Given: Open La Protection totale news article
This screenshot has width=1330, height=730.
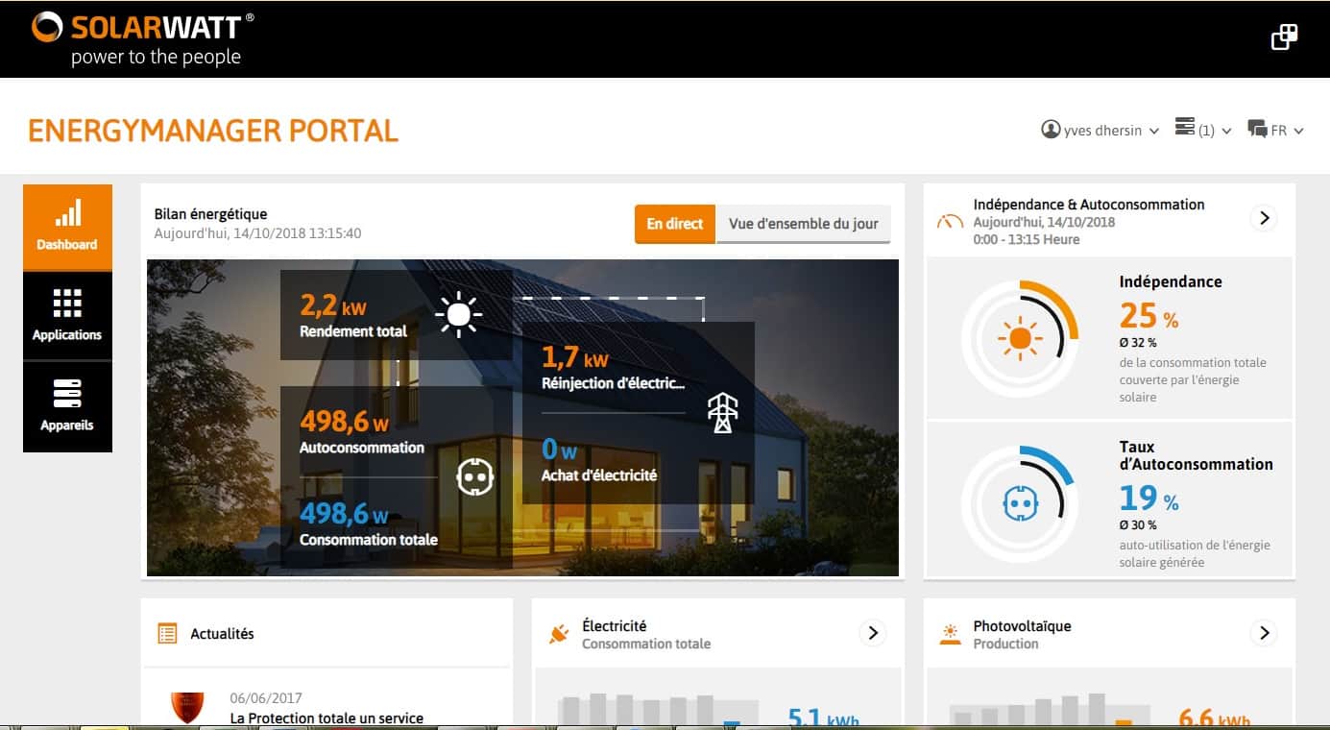Looking at the screenshot, I should click(326, 718).
